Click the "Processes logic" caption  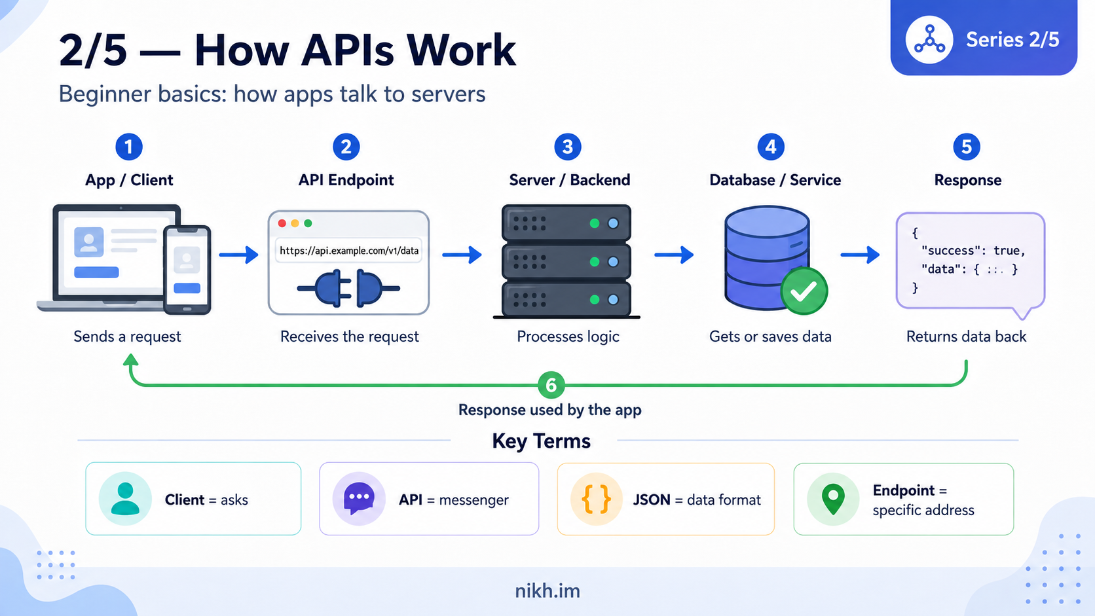[x=568, y=336]
